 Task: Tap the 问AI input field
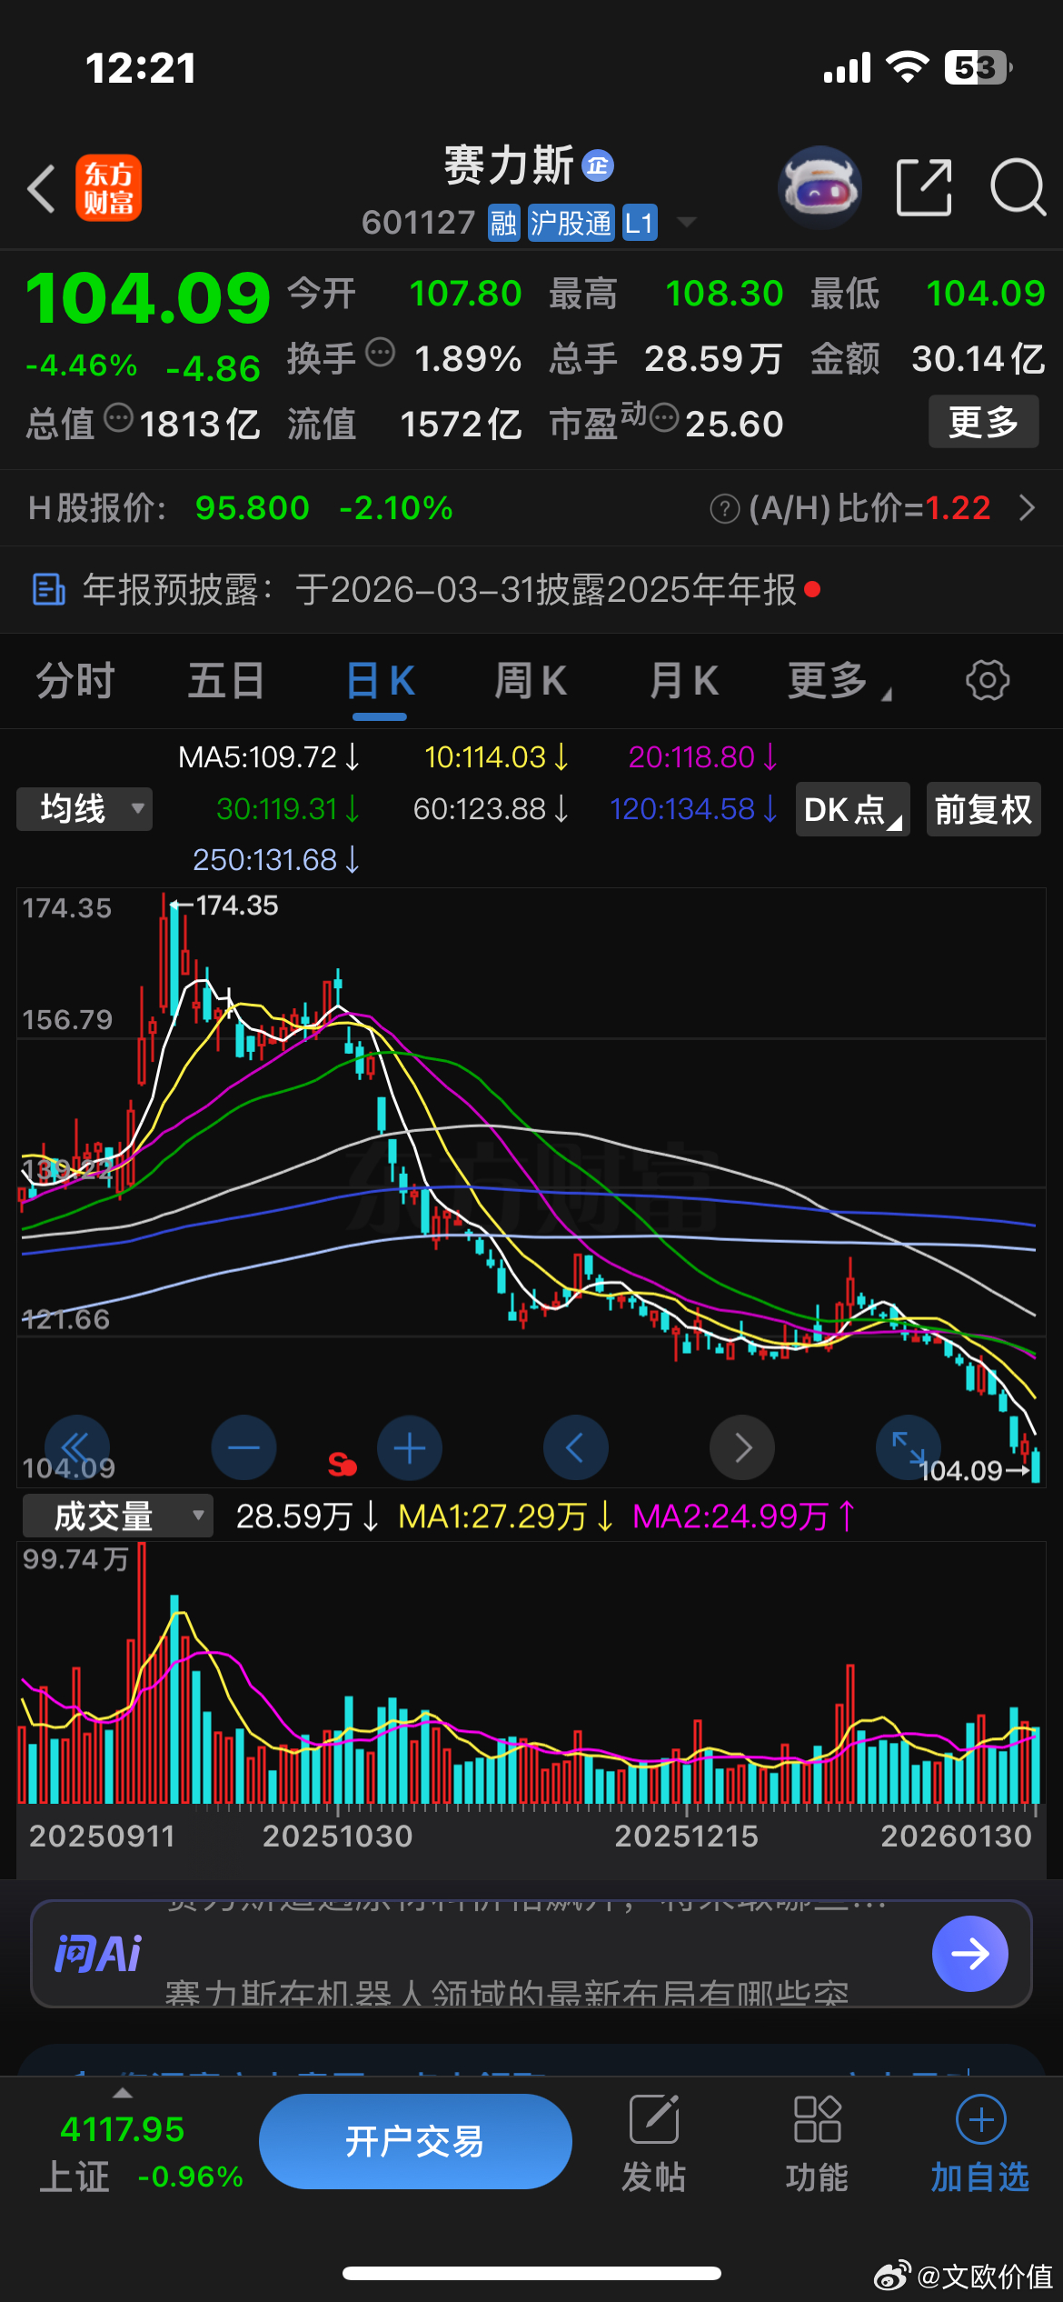(x=531, y=1954)
